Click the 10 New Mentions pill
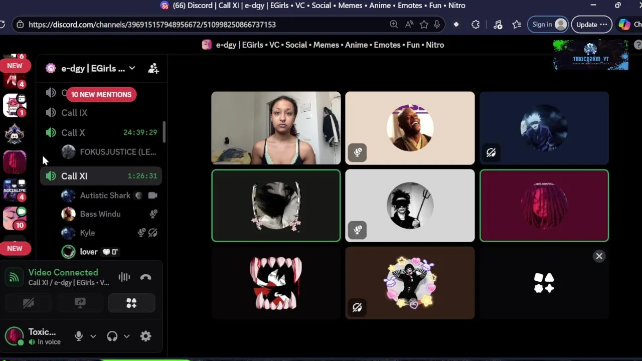This screenshot has height=361, width=642. [x=101, y=94]
